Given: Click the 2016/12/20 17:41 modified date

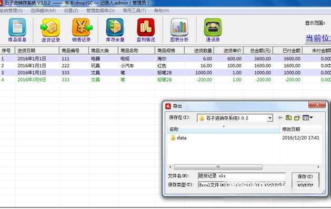Looking at the screenshot, I should (301, 138).
